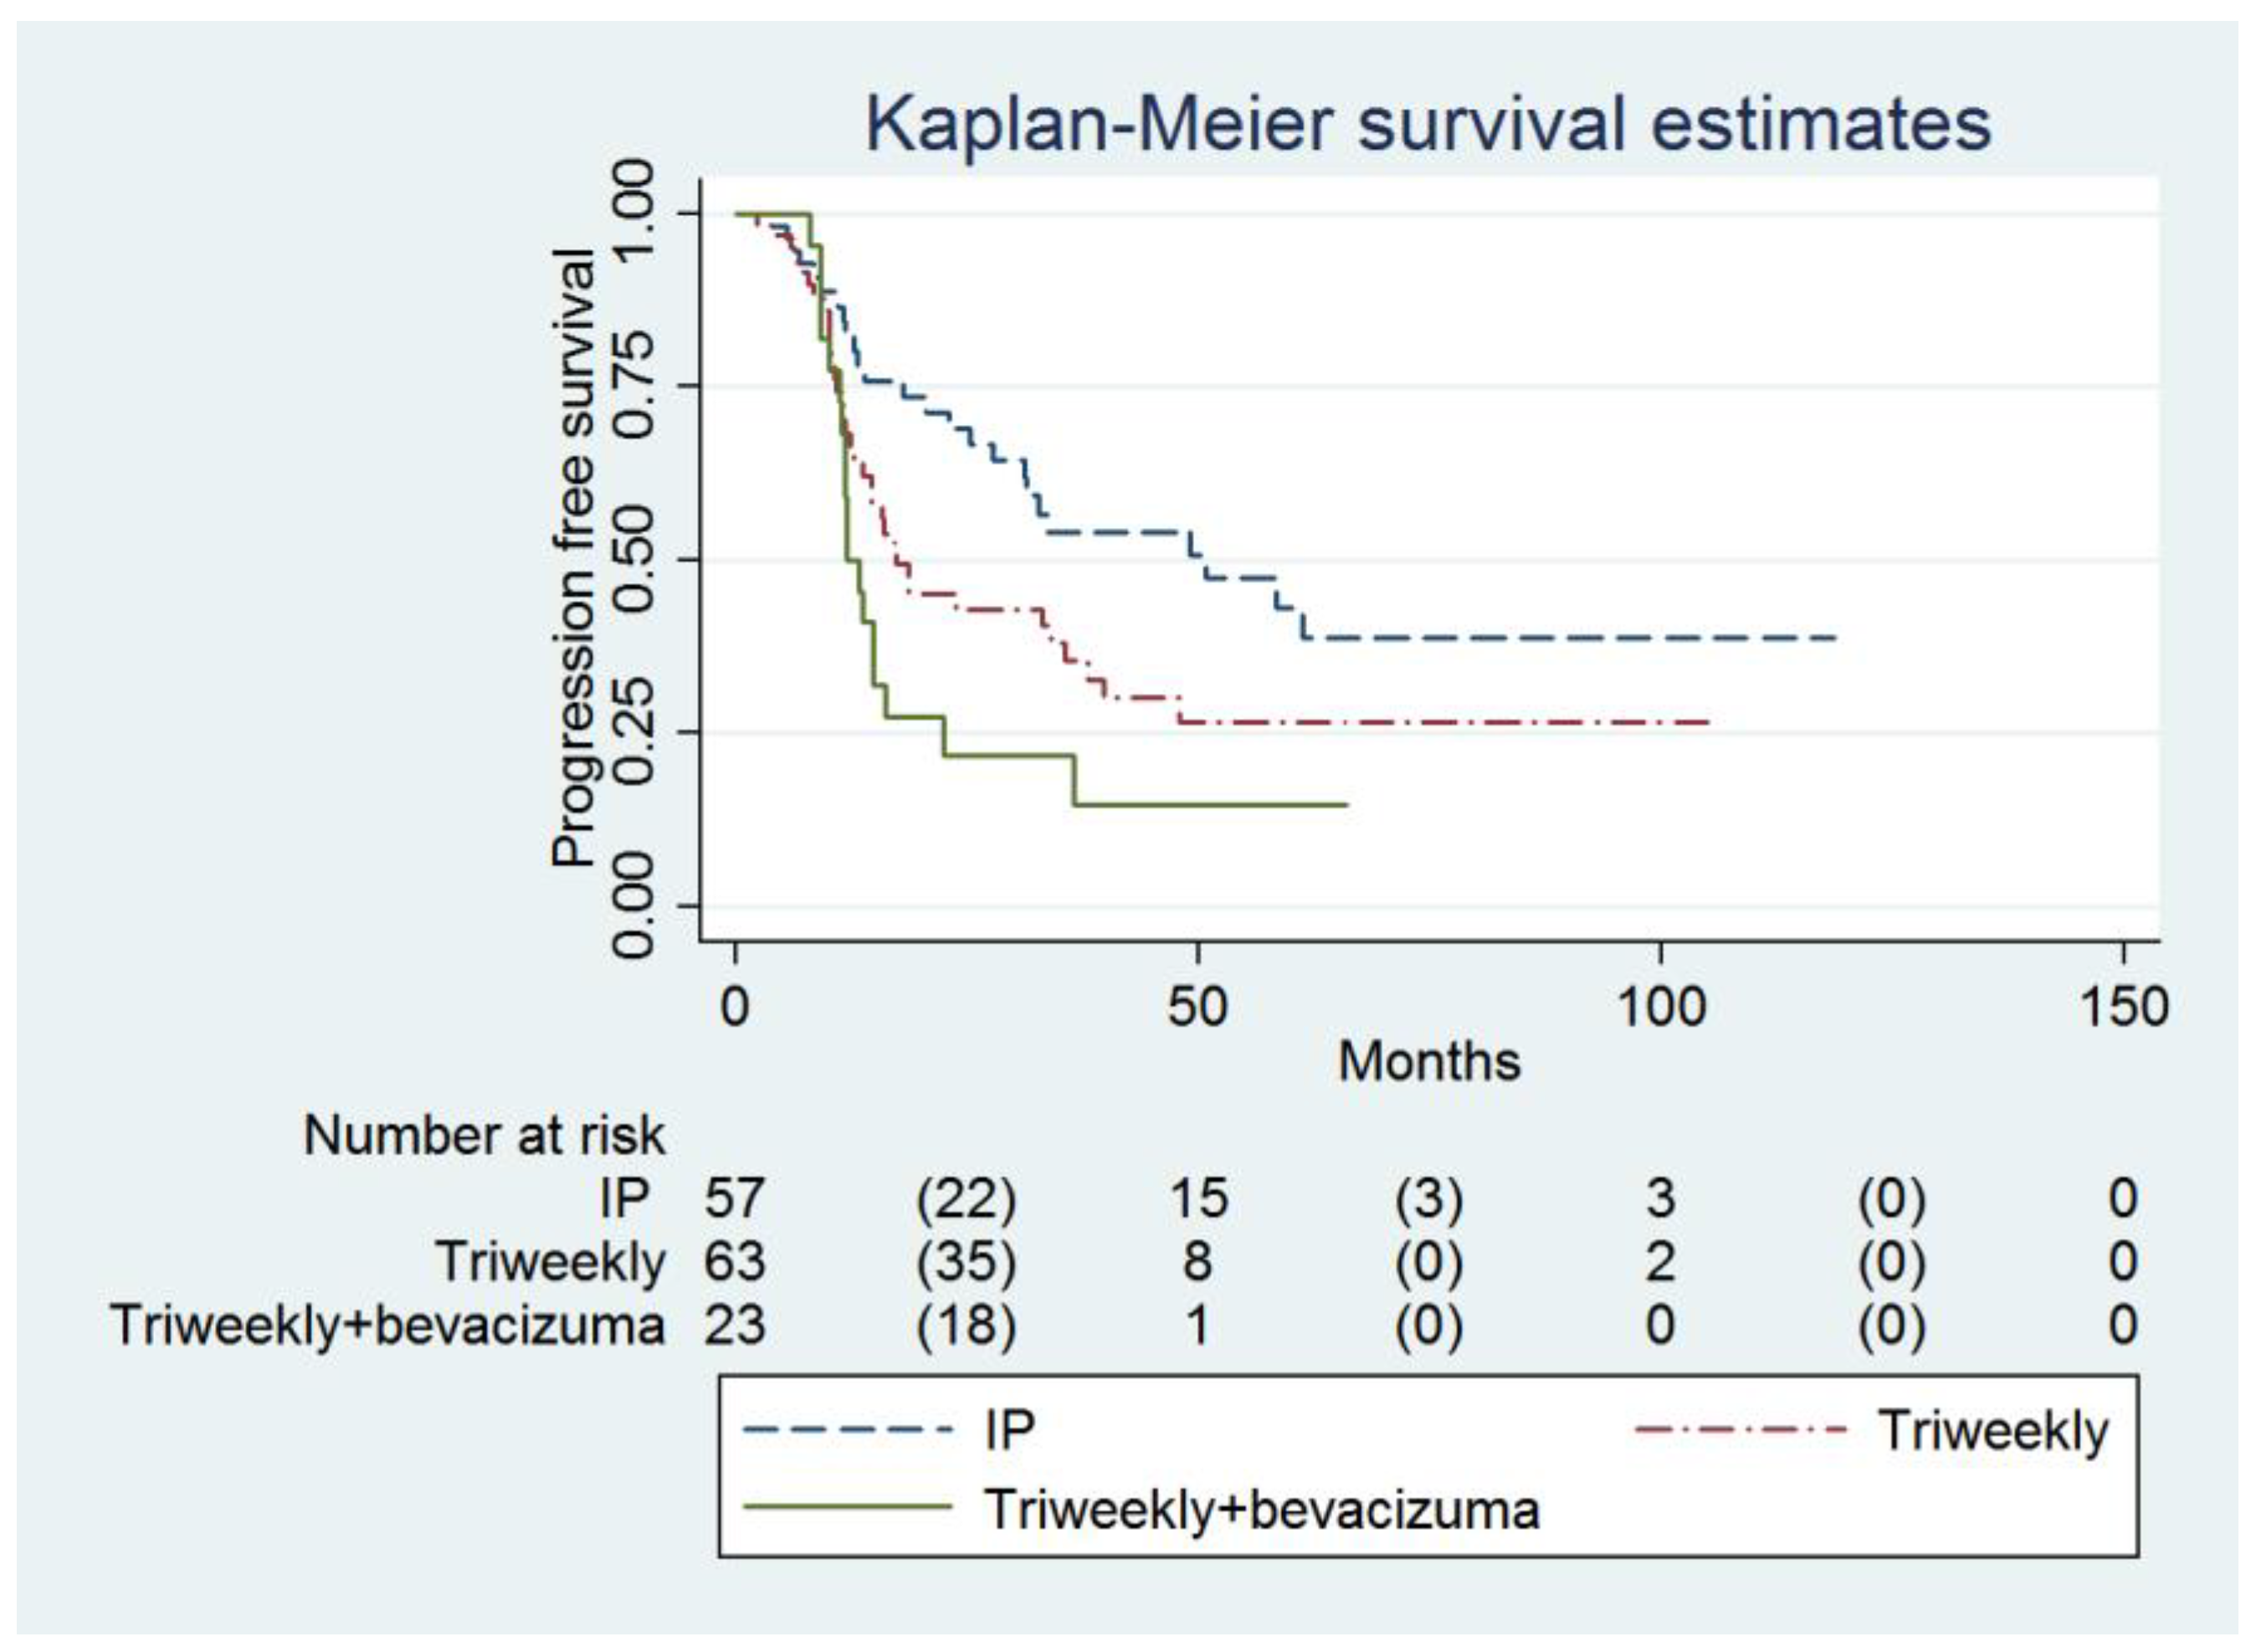Select the Kaplan-Meier survival estimates title
This screenshot has width=2251, height=1652.
(1428, 125)
